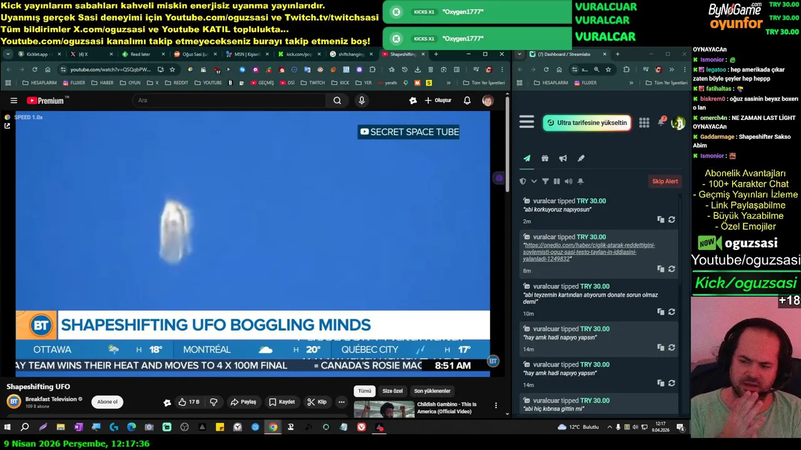
Task: Open taskbar clock showing 12:17
Action: coord(660,427)
